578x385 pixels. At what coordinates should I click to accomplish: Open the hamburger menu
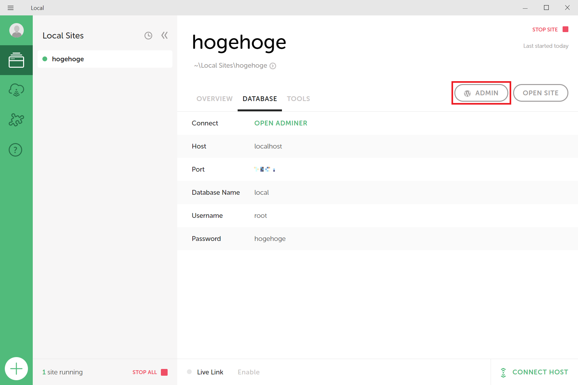click(11, 8)
